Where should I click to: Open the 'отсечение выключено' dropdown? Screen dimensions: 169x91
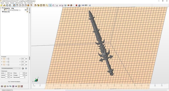coord(11,68)
